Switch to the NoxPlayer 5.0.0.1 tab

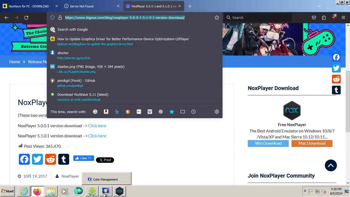tap(154, 6)
